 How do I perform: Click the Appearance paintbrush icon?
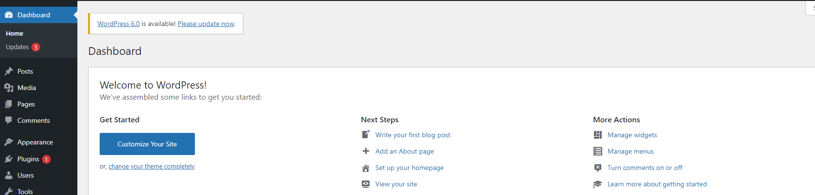(9, 142)
